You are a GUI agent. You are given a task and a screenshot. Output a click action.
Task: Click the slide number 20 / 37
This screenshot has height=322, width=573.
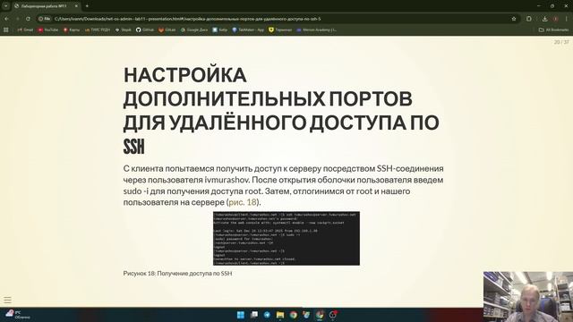click(561, 42)
